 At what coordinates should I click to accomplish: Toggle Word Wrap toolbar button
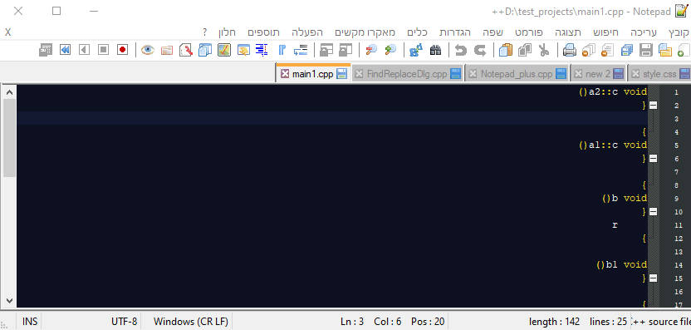click(x=301, y=50)
